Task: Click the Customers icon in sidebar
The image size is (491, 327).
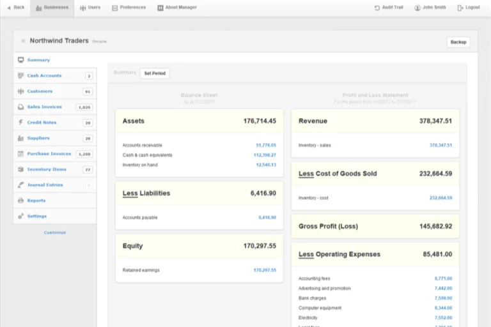Action: 20,91
